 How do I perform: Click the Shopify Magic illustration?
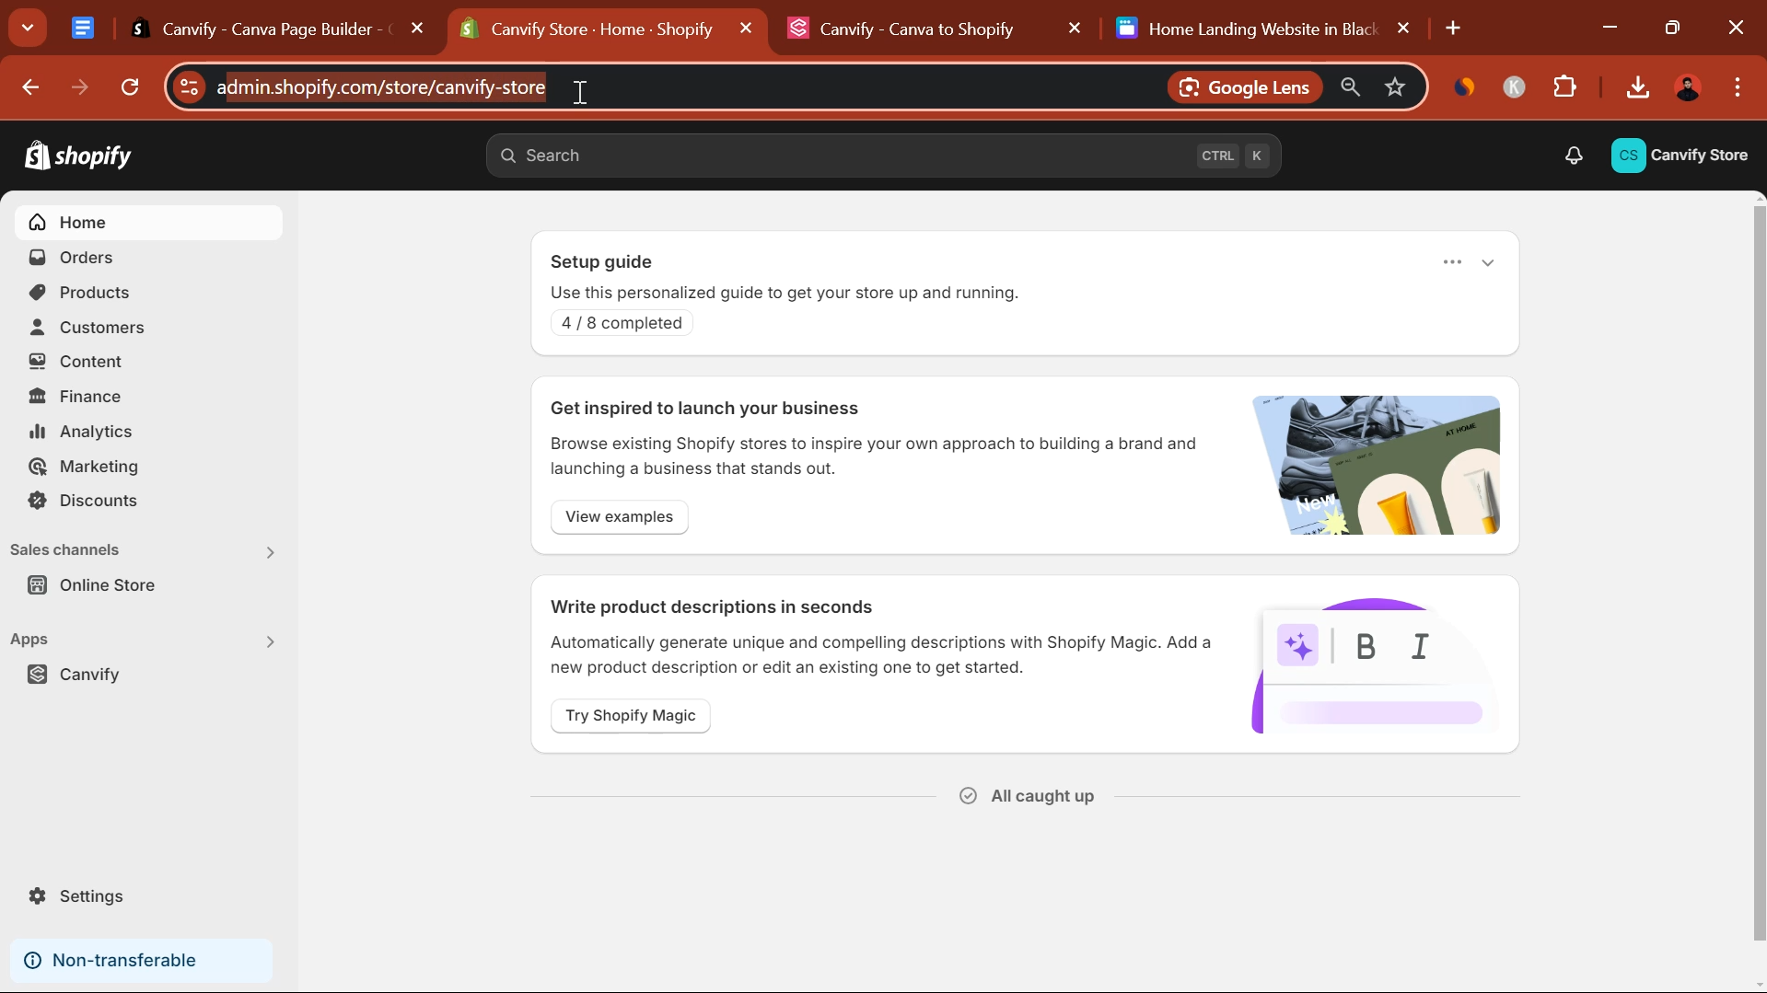(1376, 665)
